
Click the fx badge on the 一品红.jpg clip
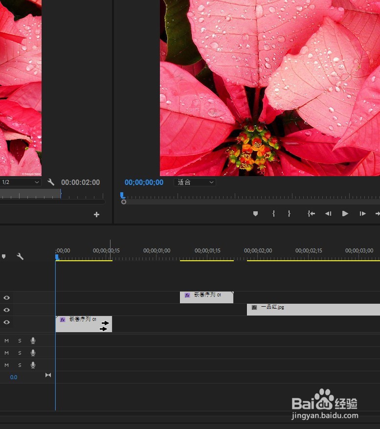254,308
